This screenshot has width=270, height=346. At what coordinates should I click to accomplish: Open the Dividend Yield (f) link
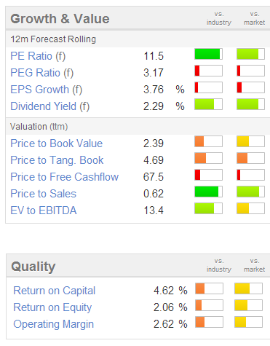(x=50, y=106)
